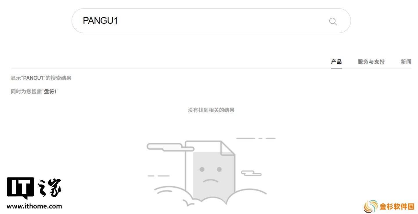Image resolution: width=418 pixels, height=214 pixels.
Task: Open the www.ithome.com watermark link
Action: pos(34,206)
